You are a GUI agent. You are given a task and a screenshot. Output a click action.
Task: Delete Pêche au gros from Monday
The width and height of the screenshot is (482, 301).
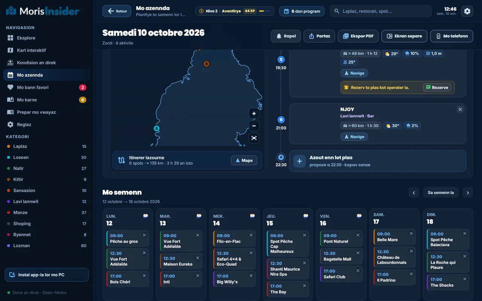pyautogui.click(x=144, y=235)
